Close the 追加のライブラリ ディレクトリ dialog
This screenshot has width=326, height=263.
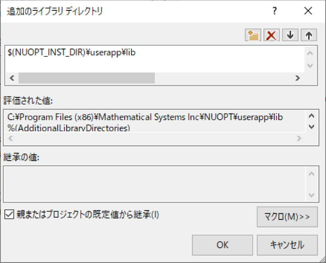point(308,11)
